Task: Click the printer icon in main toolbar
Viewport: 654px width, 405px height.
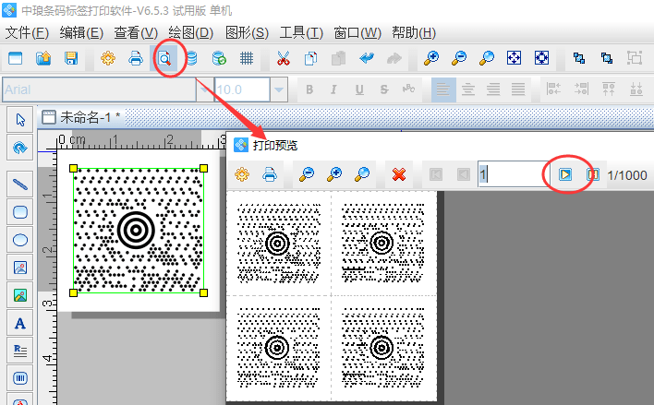Action: coord(136,58)
